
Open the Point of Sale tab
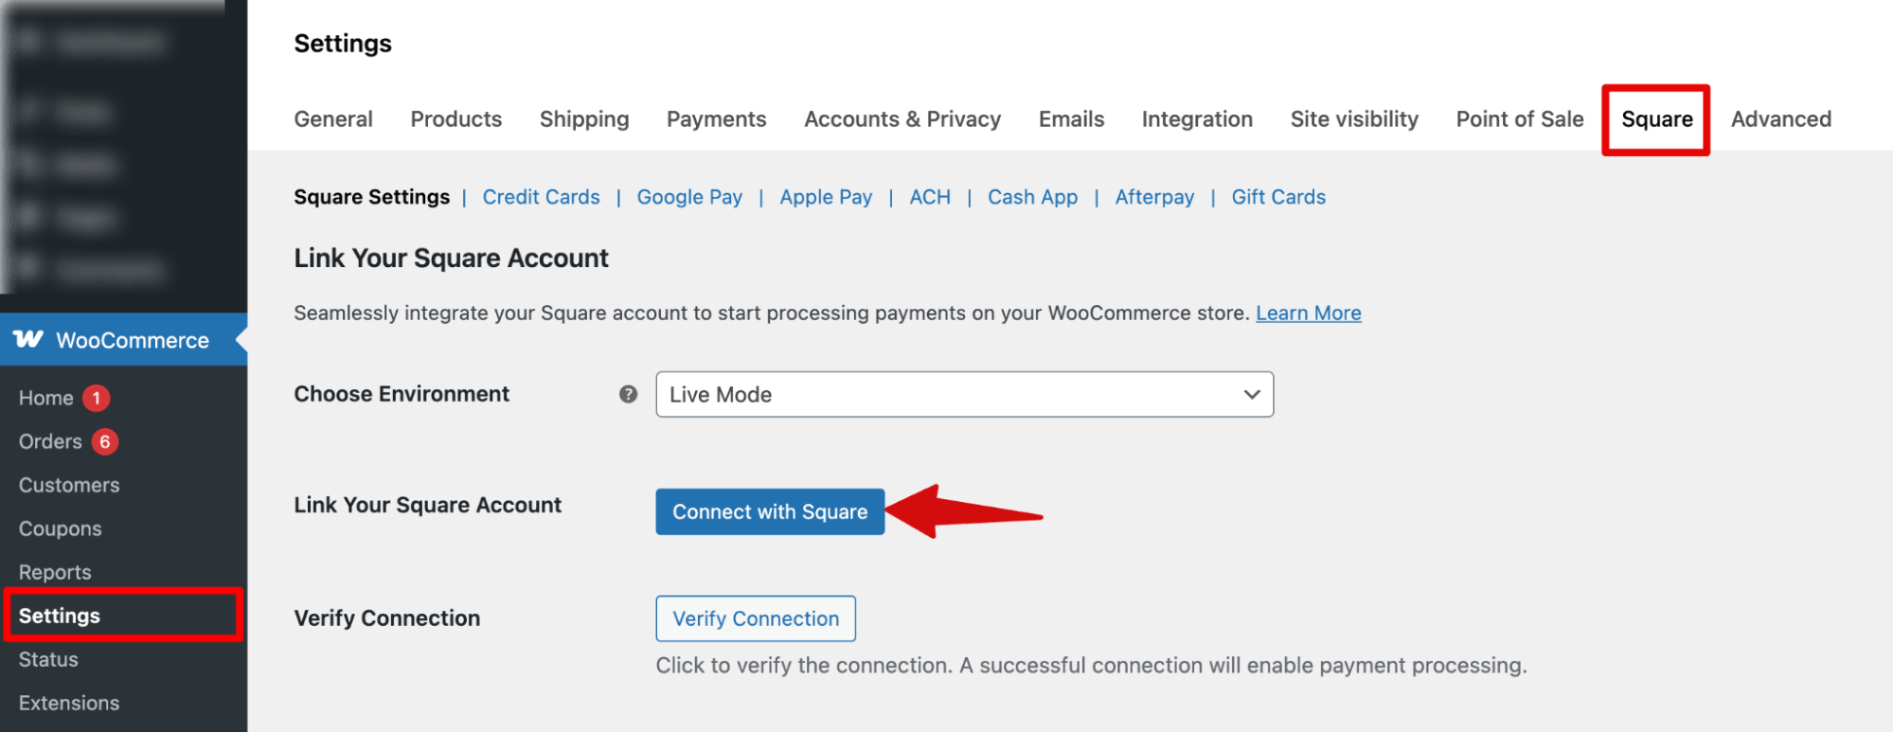click(x=1520, y=119)
